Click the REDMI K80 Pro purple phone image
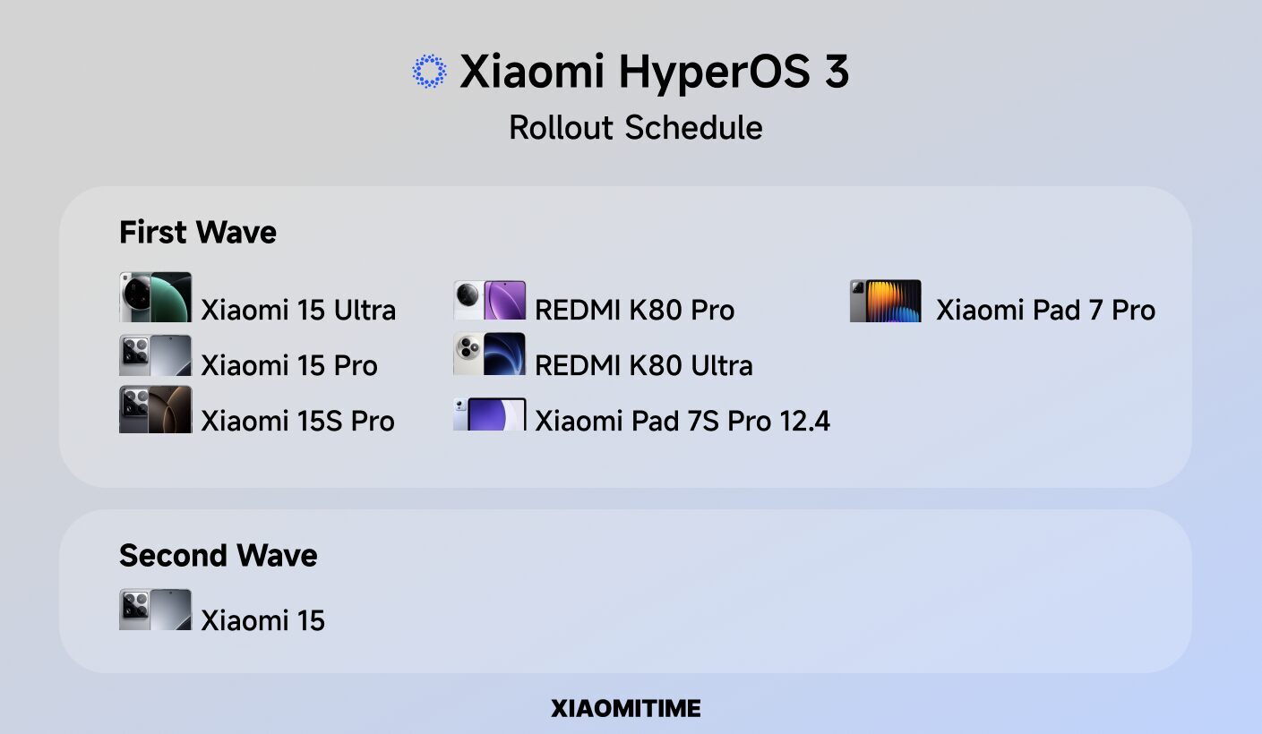 point(489,301)
